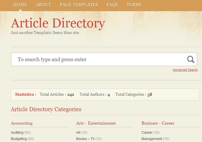Screen dimensions: 202x142
Task: Open the Advanced Search link
Action: [x=185, y=70]
